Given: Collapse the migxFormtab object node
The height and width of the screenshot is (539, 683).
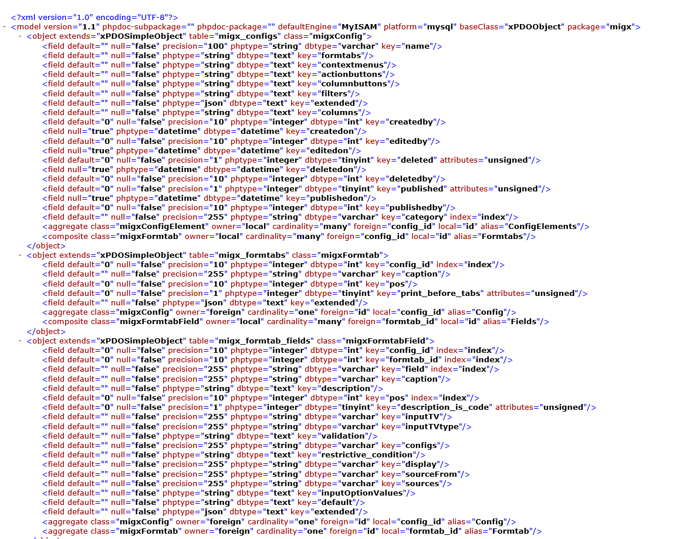Looking at the screenshot, I should pos(20,255).
